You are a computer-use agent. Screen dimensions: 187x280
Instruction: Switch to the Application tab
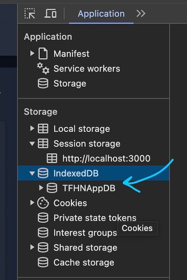click(x=101, y=14)
